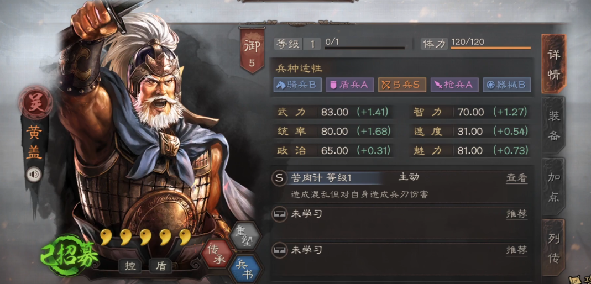591x284 pixels.
Task: Open the 重塑 hexagon button
Action: [245, 235]
